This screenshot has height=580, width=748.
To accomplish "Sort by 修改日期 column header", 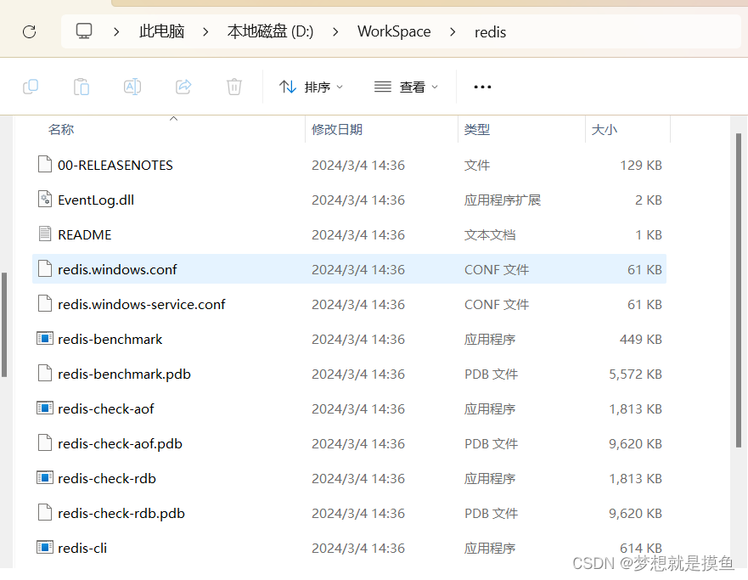I will pos(337,129).
